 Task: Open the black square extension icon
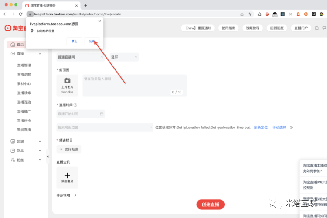click(313, 14)
